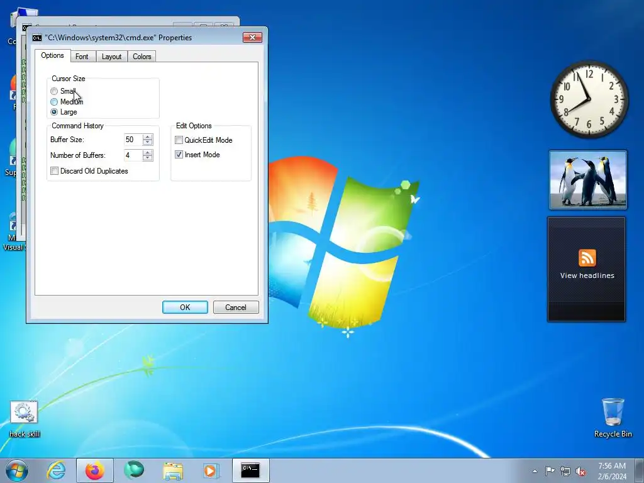Image resolution: width=644 pixels, height=483 pixels.
Task: Toggle QuickEdit Mode checkbox
Action: tap(179, 140)
